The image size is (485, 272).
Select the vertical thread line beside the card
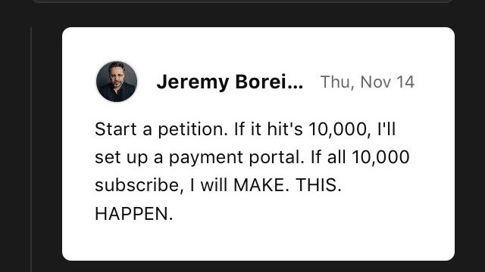(31, 150)
